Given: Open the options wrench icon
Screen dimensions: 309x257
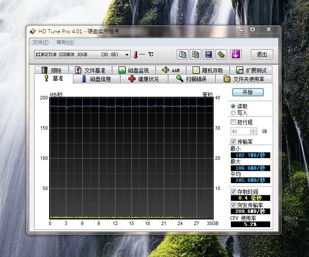Looking at the screenshot, I should 222,54.
